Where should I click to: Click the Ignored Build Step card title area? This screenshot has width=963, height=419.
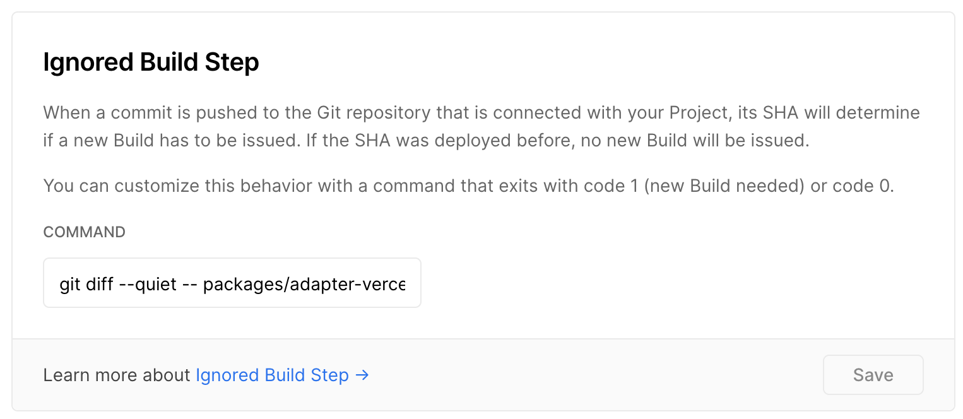[x=151, y=62]
